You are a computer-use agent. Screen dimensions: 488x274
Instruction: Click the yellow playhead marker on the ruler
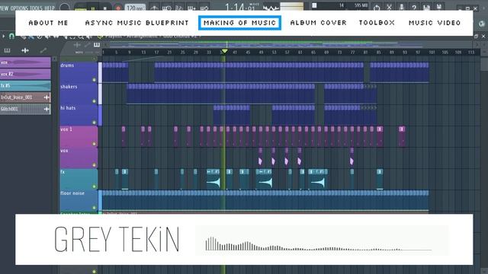coord(224,51)
